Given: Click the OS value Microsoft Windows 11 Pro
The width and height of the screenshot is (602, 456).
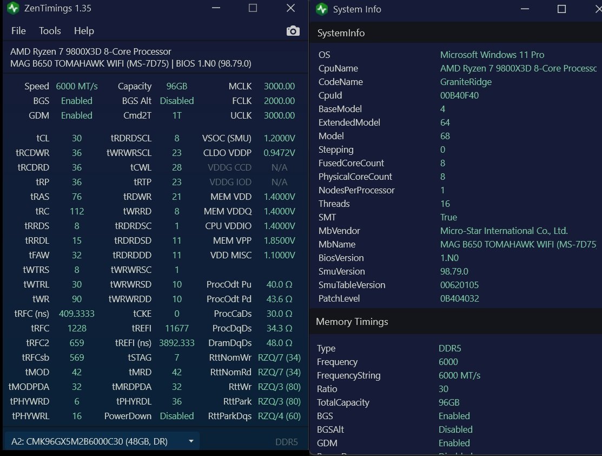Looking at the screenshot, I should click(x=492, y=55).
